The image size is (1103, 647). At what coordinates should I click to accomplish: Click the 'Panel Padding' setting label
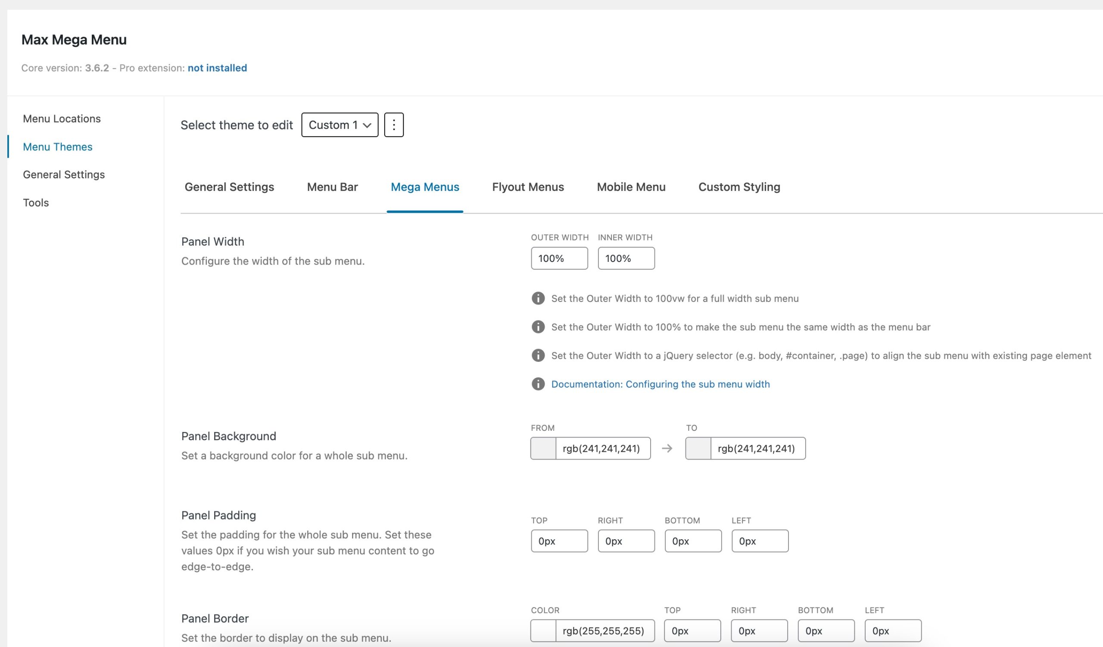click(x=218, y=515)
